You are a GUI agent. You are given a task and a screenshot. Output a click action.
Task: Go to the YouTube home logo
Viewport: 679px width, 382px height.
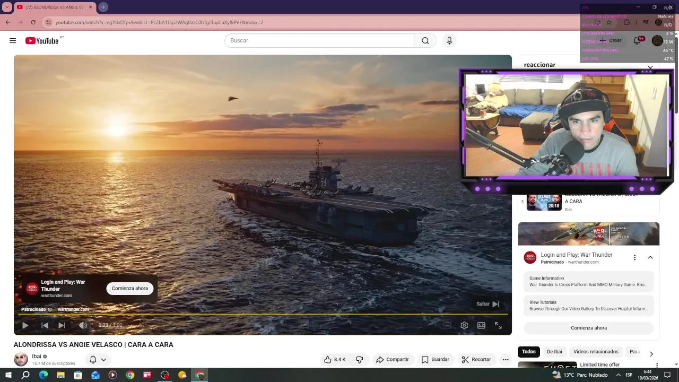(x=42, y=41)
